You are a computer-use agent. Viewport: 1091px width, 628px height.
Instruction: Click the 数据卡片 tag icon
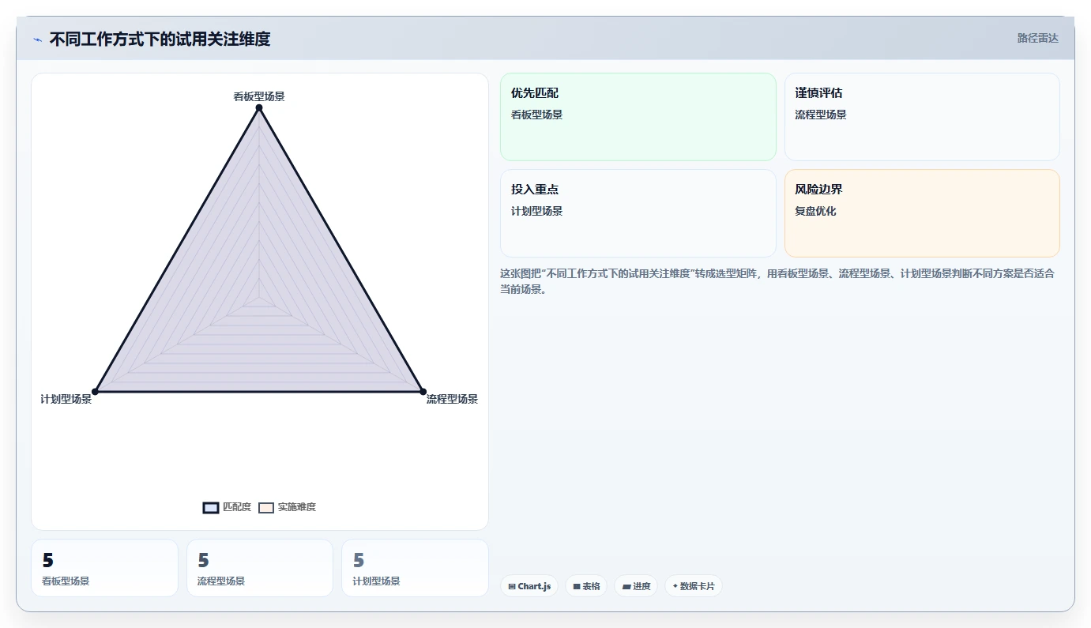(x=675, y=586)
